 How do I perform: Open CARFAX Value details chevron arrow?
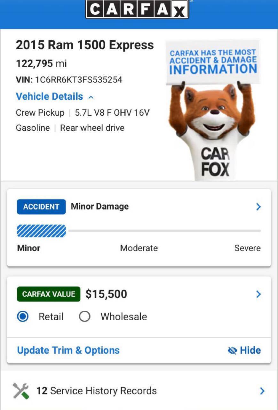[x=258, y=294]
